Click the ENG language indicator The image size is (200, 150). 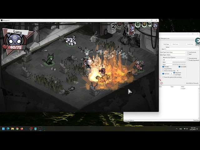click(181, 129)
